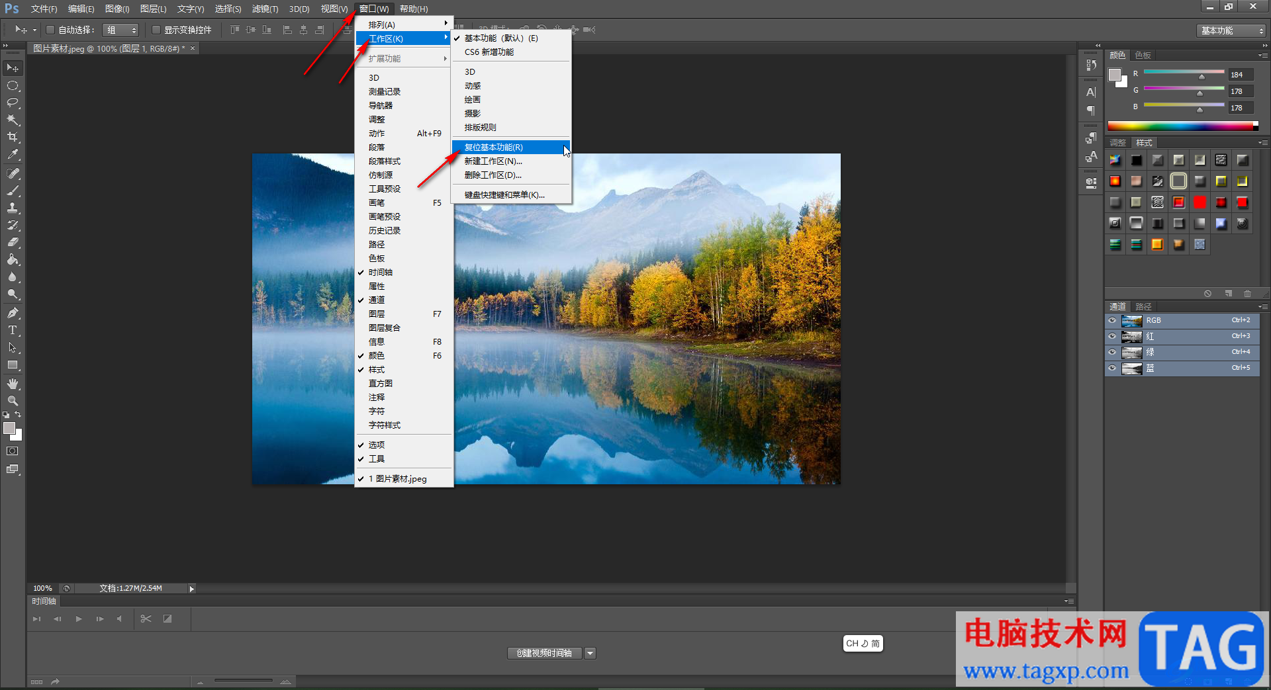Select the Eyedropper tool
The height and width of the screenshot is (690, 1271).
[x=13, y=154]
